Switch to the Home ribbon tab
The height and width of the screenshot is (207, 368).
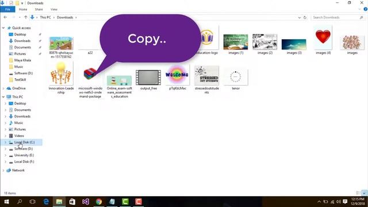(x=23, y=9)
